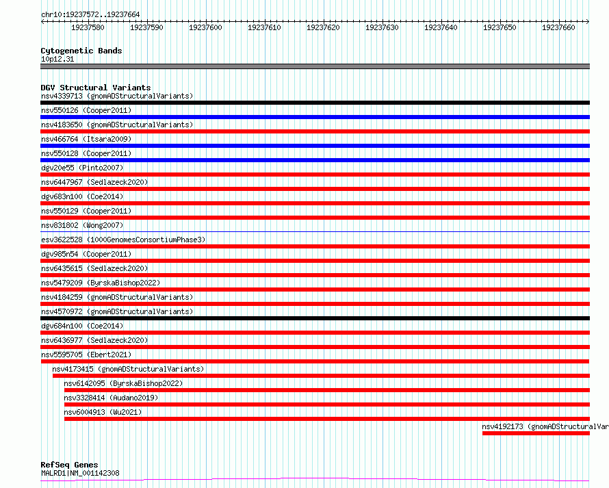Screen dimensions: 609x488
Task: Click the RefSeq Genes track title
Action: (x=69, y=465)
